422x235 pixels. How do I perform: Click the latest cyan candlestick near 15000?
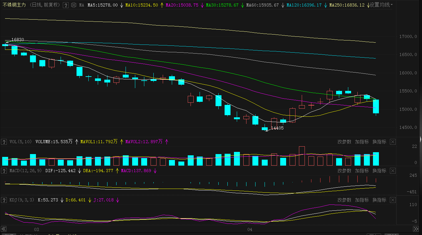pyautogui.click(x=376, y=106)
